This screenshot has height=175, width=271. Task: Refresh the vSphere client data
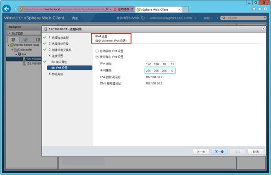coord(143,18)
